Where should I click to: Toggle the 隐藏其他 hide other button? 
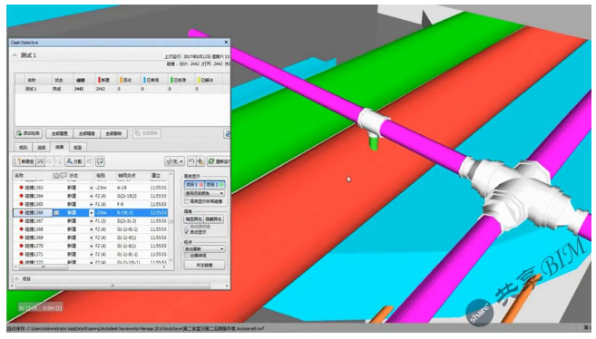click(214, 219)
